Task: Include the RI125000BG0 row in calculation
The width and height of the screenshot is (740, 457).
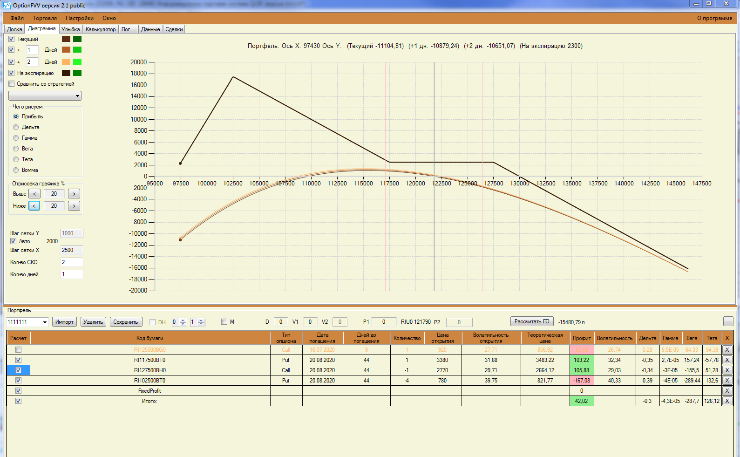Action: click(19, 350)
